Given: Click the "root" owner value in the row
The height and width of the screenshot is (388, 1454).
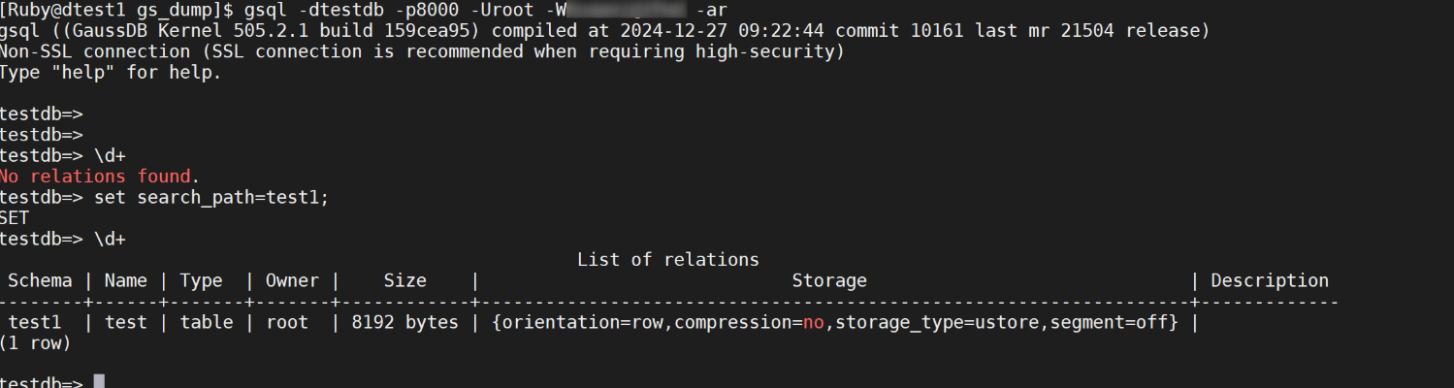Looking at the screenshot, I should (287, 323).
